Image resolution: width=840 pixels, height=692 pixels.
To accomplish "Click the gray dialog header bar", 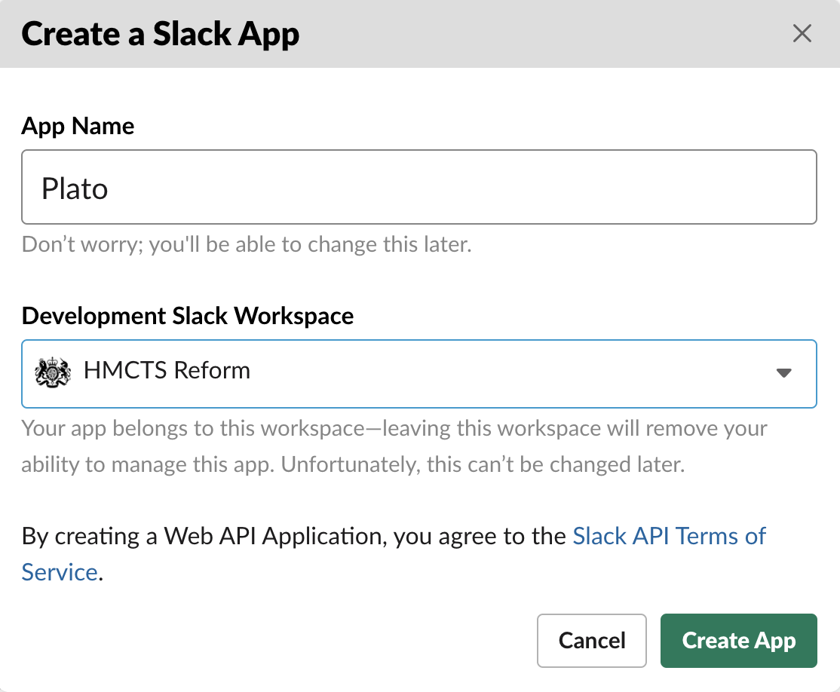I will 528,34.
